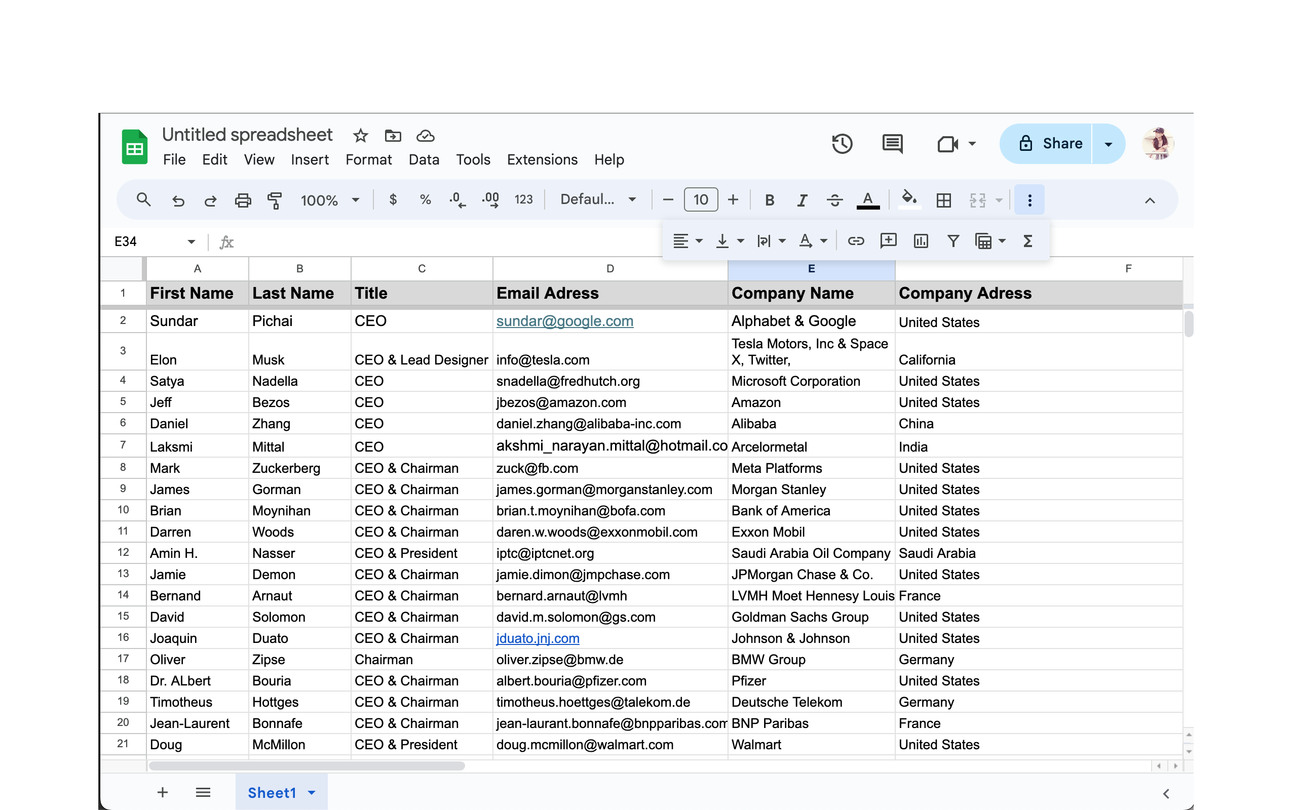Viewport: 1297px width, 810px height.
Task: Click the paint format roller icon
Action: point(275,200)
